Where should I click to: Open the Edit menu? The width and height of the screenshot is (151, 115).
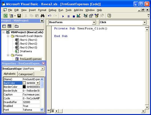(17, 10)
